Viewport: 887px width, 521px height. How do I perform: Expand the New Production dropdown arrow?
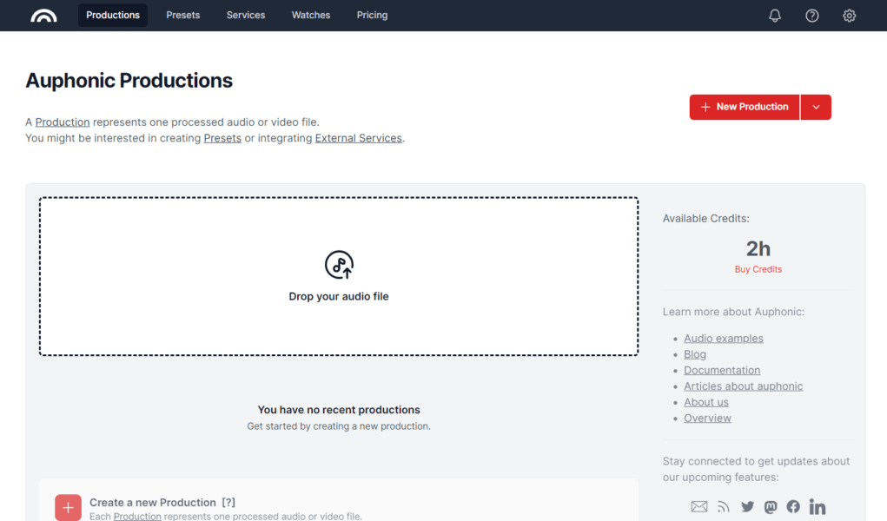[x=816, y=107]
